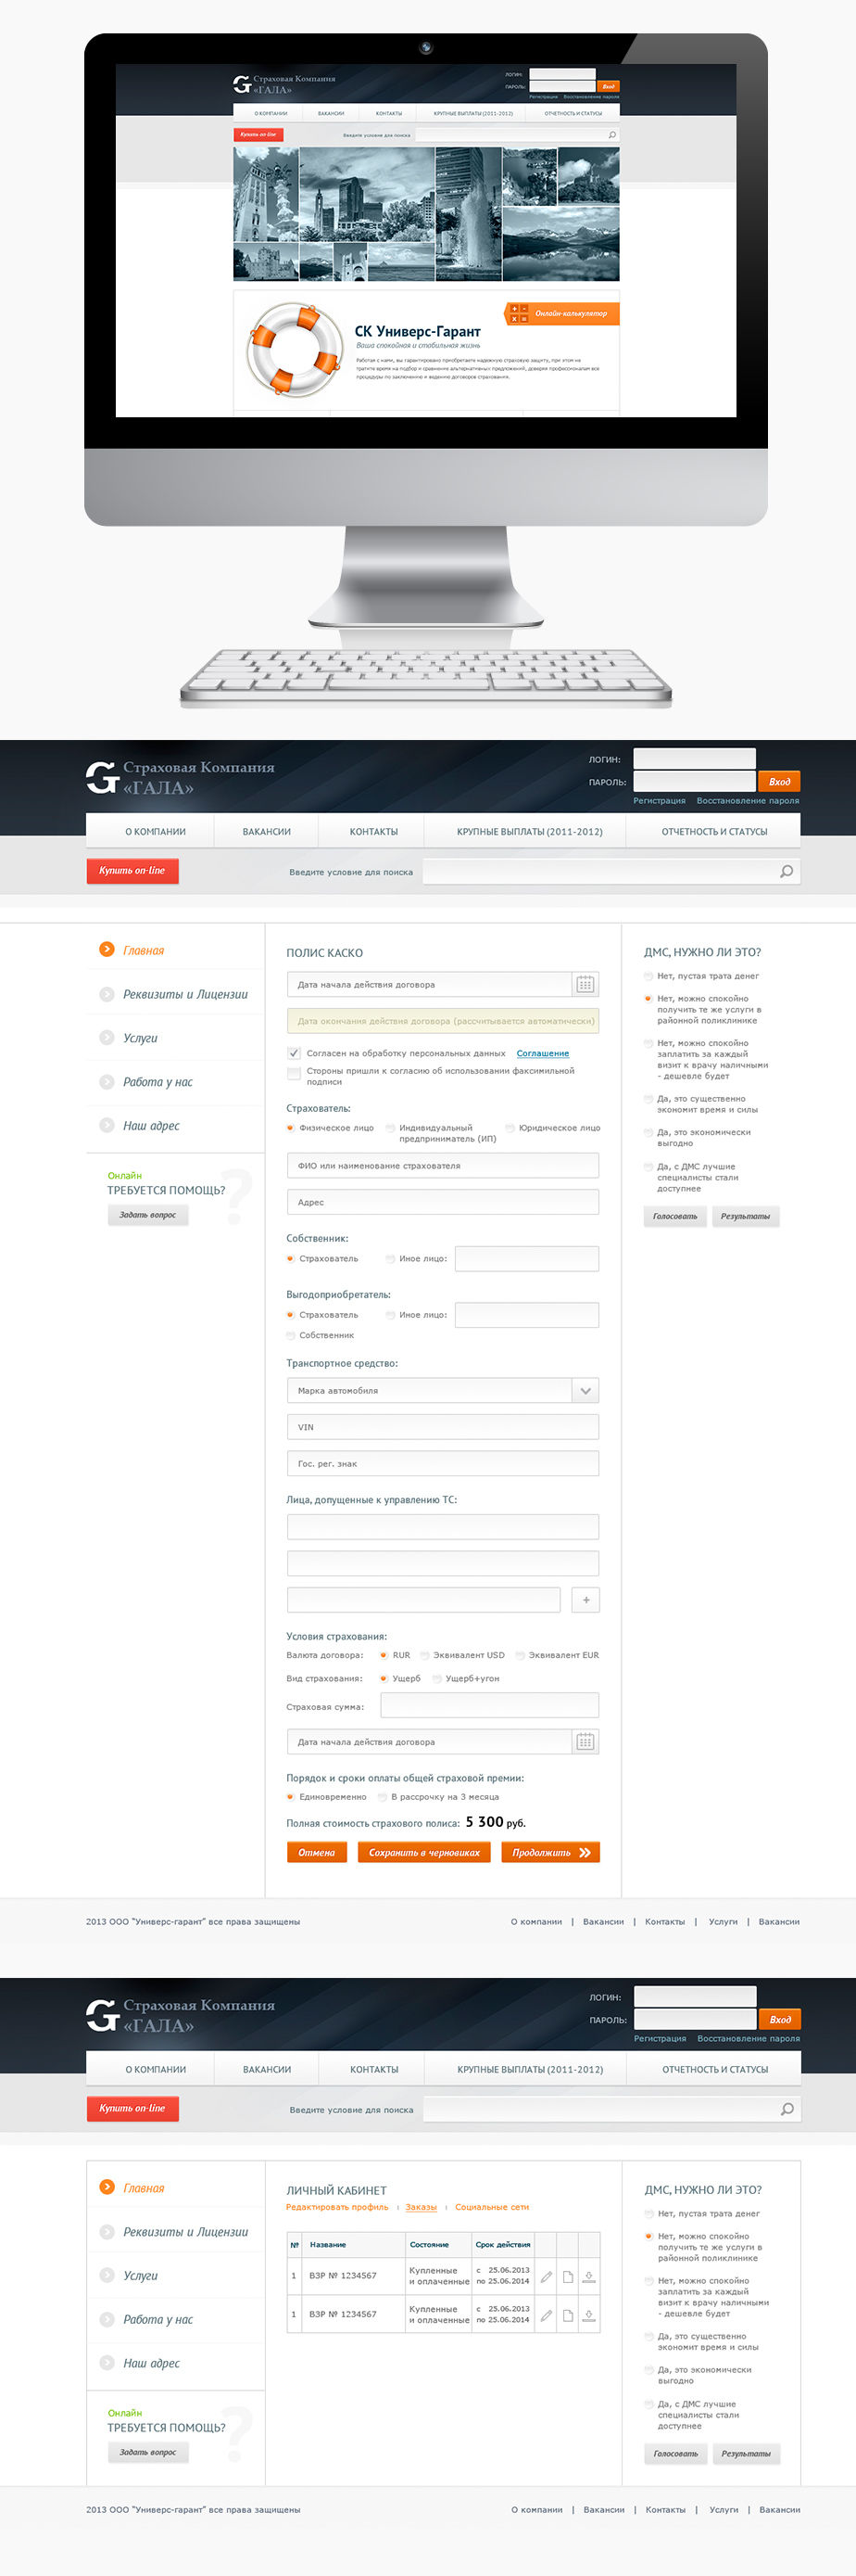The width and height of the screenshot is (856, 2576).
Task: Click edit pencil icon in first order row
Action: pyautogui.click(x=547, y=2277)
